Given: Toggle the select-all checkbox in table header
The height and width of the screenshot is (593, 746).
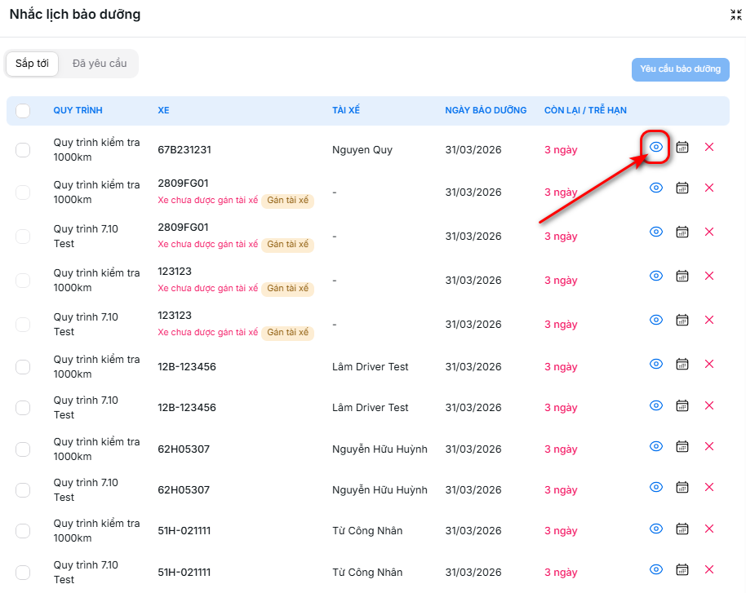Looking at the screenshot, I should (x=23, y=111).
